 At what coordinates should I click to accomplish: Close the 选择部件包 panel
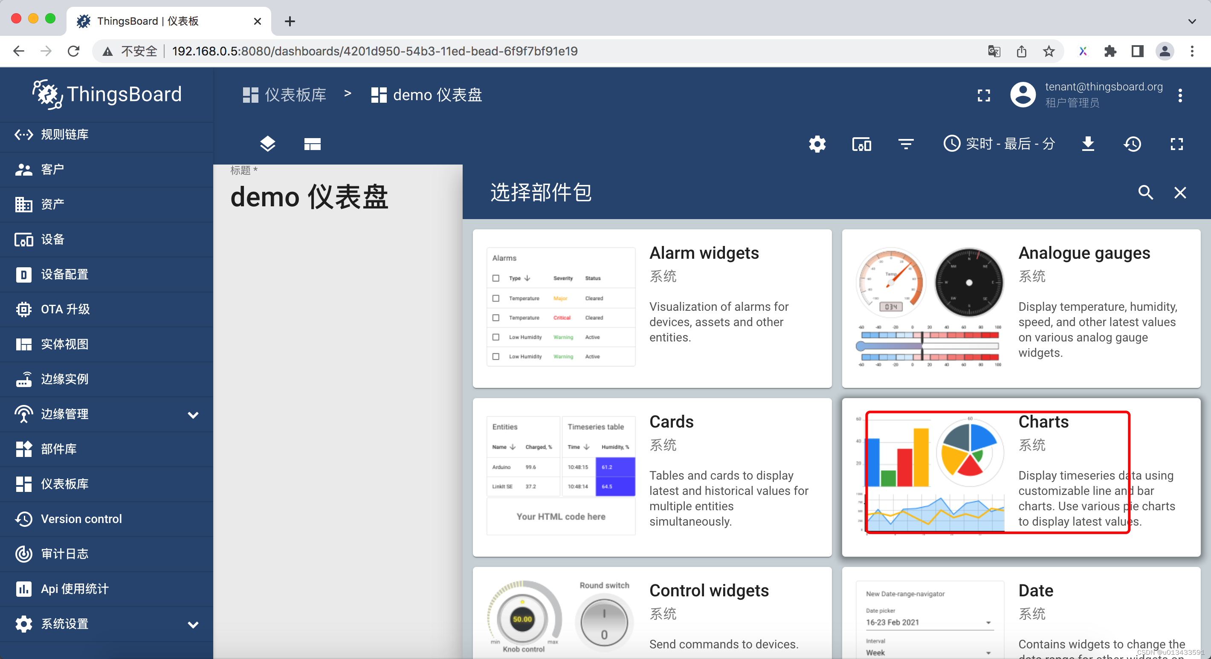click(1180, 192)
